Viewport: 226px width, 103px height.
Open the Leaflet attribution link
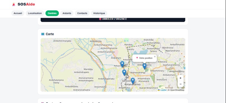(x=163, y=90)
